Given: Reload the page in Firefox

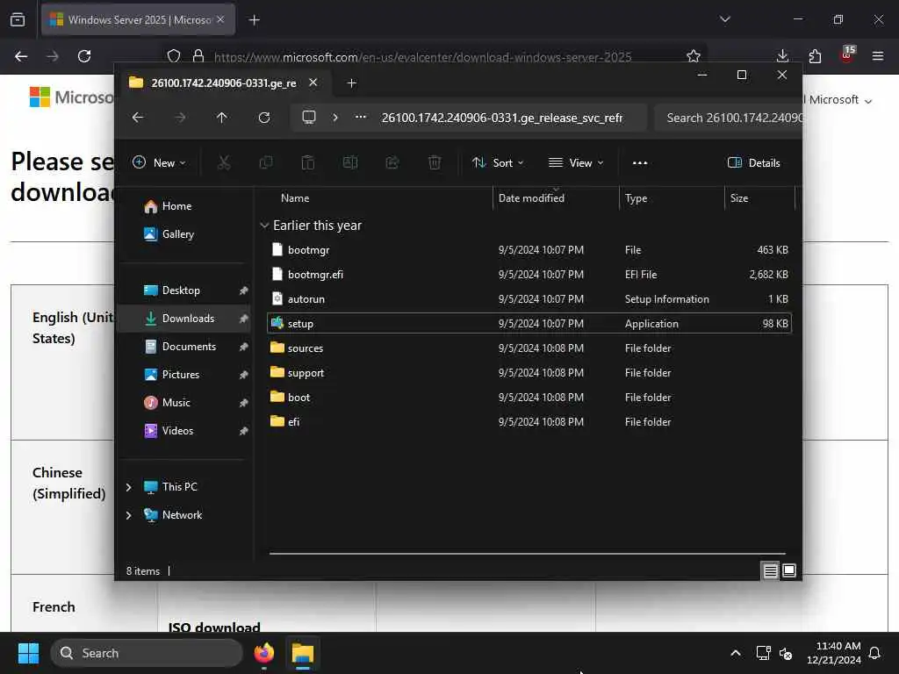Looking at the screenshot, I should 84,56.
